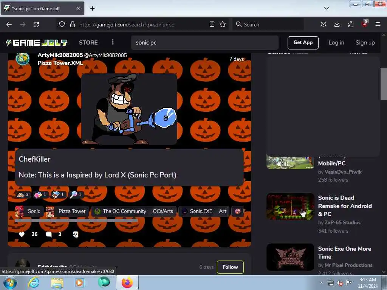Switch to the Firefox taskbar button
Viewport: 387px width, 290px height.
[127, 283]
